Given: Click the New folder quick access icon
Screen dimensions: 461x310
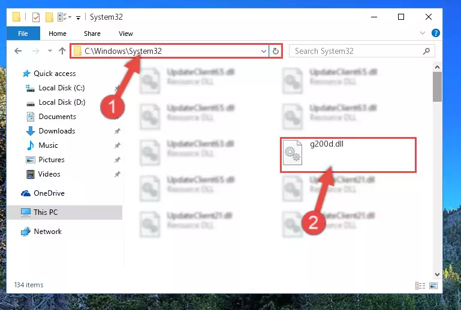Looking at the screenshot, I should 49,17.
